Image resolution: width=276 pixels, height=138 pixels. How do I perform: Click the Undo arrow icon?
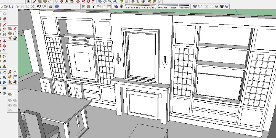(39, 6)
